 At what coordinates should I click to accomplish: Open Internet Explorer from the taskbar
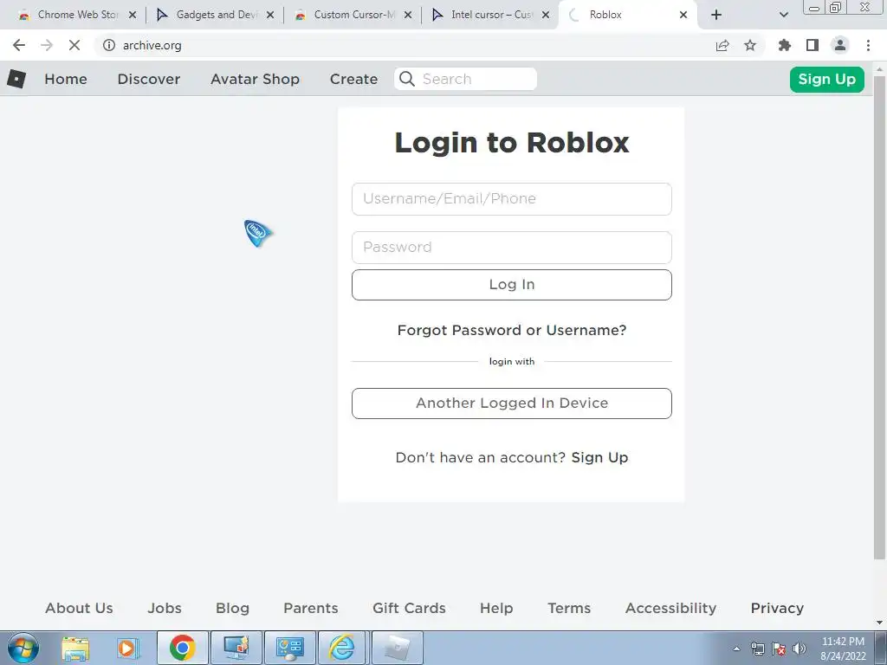342,648
